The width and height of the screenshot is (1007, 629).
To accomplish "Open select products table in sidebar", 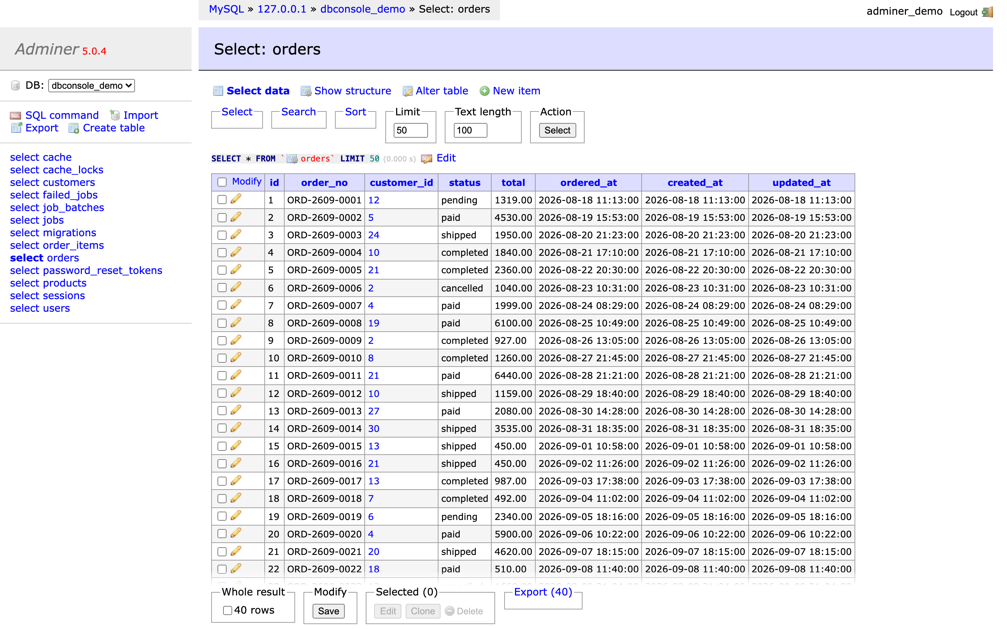I will (48, 283).
